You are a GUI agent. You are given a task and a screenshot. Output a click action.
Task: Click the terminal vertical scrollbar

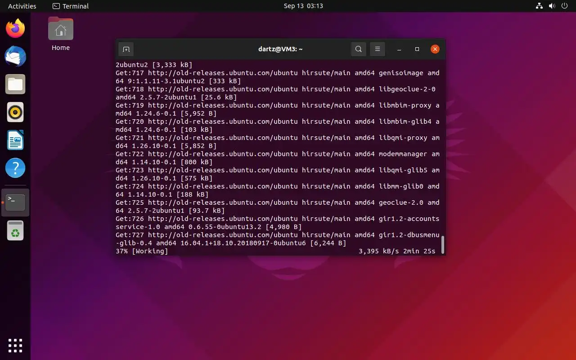click(443, 244)
